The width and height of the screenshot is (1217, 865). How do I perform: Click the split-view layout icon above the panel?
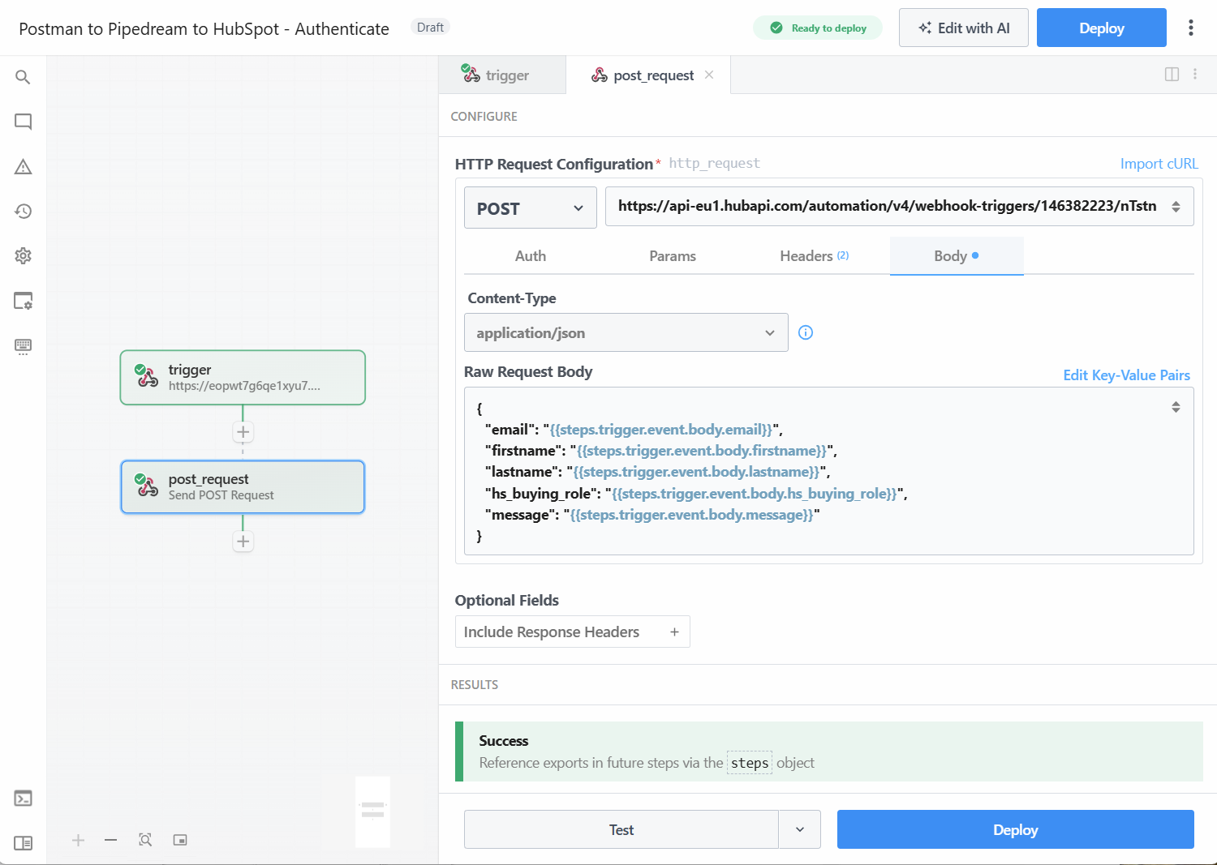point(1172,74)
